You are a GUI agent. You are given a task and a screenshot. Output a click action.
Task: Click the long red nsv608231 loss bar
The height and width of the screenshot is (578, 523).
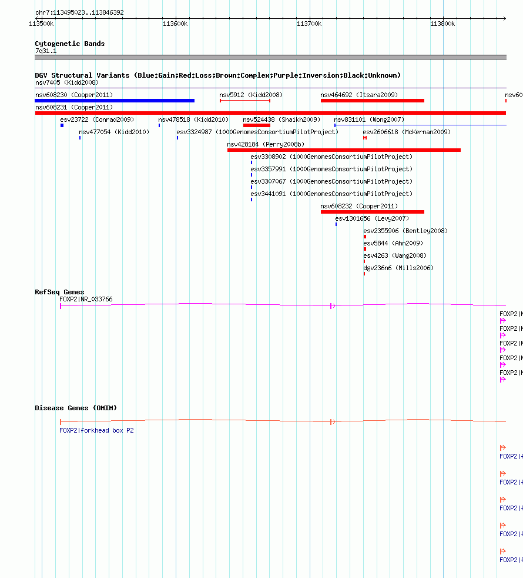[270, 113]
